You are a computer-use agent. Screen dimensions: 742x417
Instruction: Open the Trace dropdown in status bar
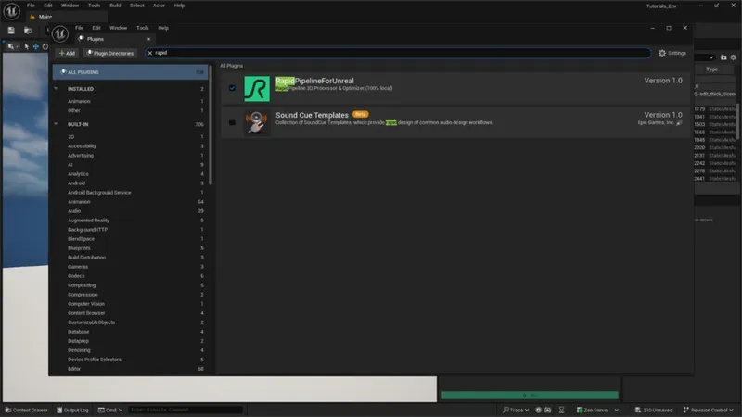(x=516, y=410)
